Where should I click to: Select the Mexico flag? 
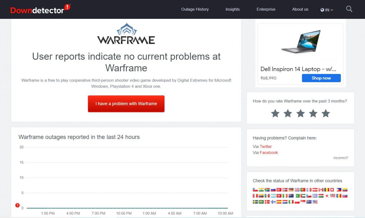click(x=267, y=196)
